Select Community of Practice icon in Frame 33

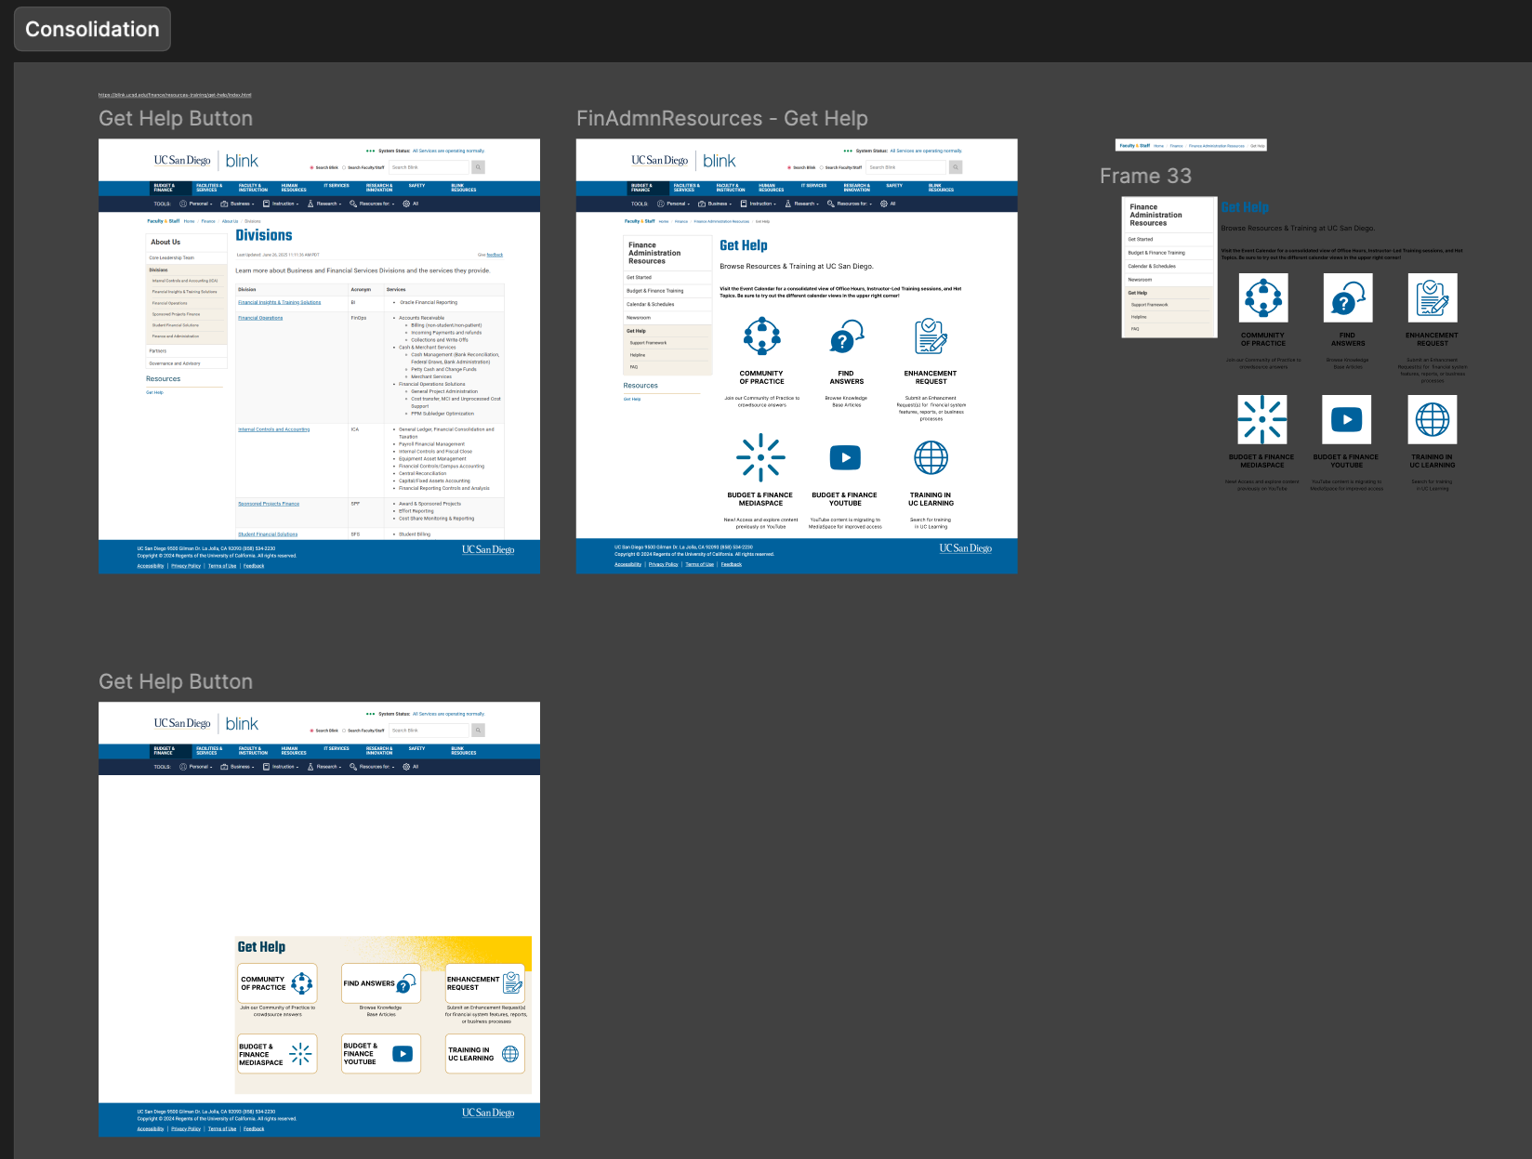point(1263,298)
